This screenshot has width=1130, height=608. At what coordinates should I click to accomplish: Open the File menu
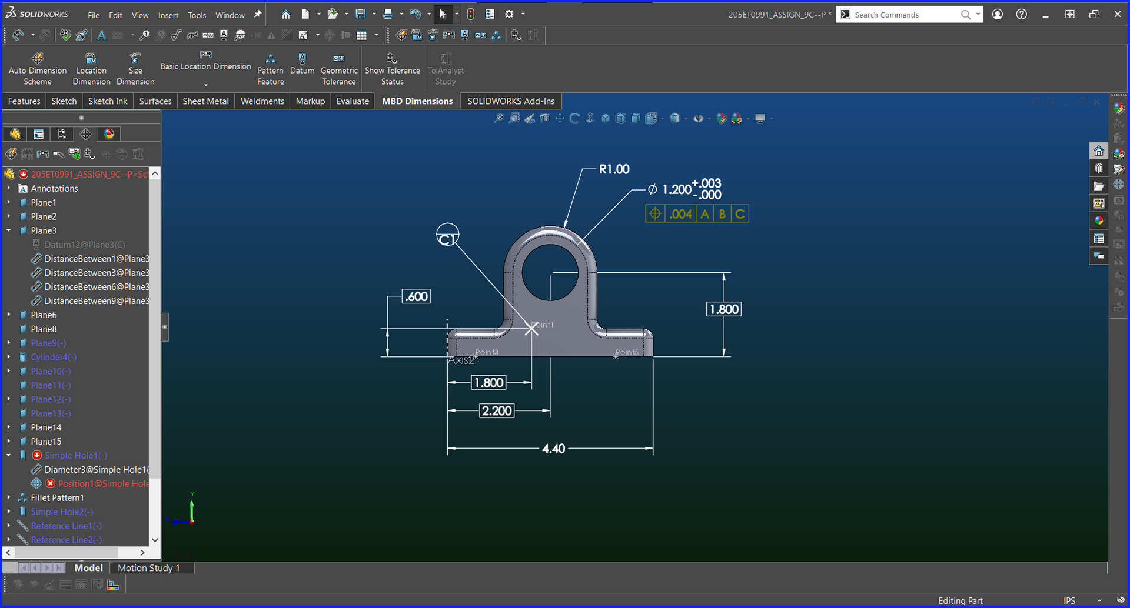coord(94,15)
